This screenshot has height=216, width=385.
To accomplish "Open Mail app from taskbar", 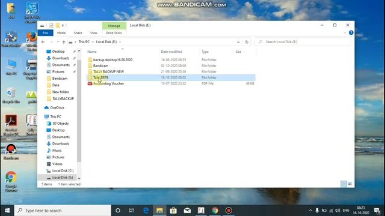I will [187, 211].
